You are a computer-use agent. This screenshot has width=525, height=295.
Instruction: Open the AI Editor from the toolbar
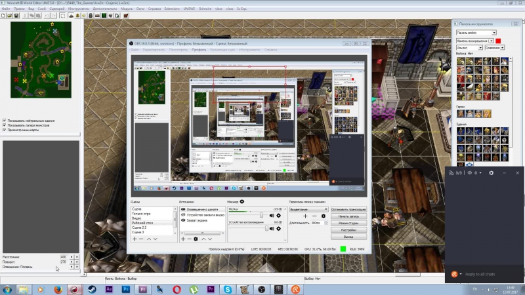(x=104, y=15)
